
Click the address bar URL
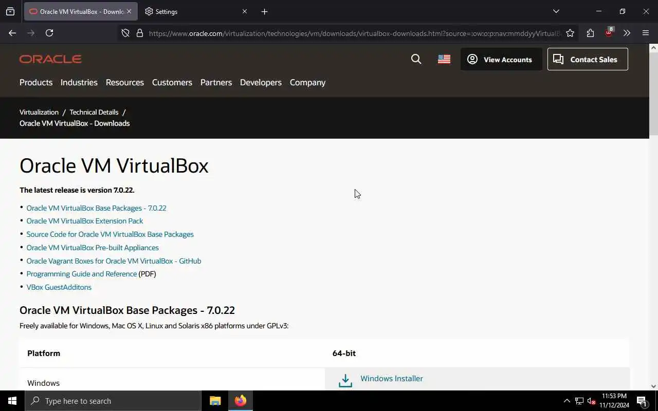click(x=355, y=33)
